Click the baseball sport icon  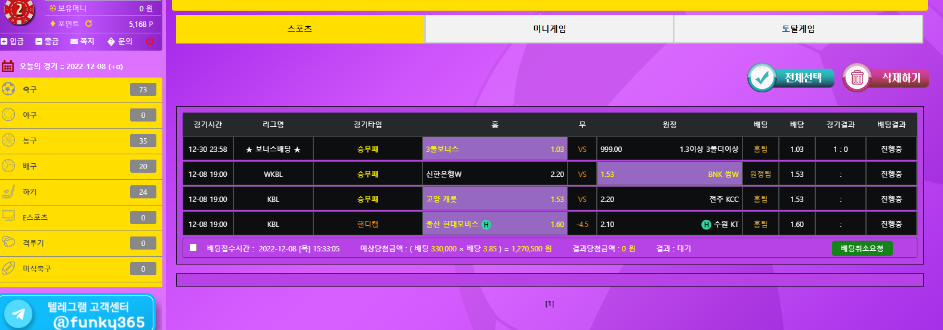[8, 115]
